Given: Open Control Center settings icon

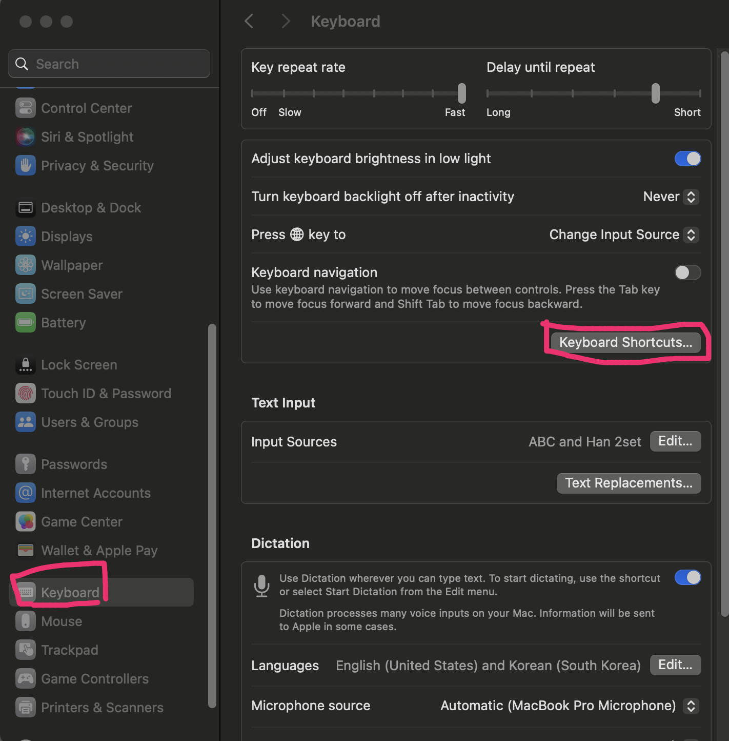Looking at the screenshot, I should [26, 108].
